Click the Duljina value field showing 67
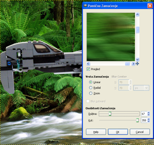 [x=144, y=114]
